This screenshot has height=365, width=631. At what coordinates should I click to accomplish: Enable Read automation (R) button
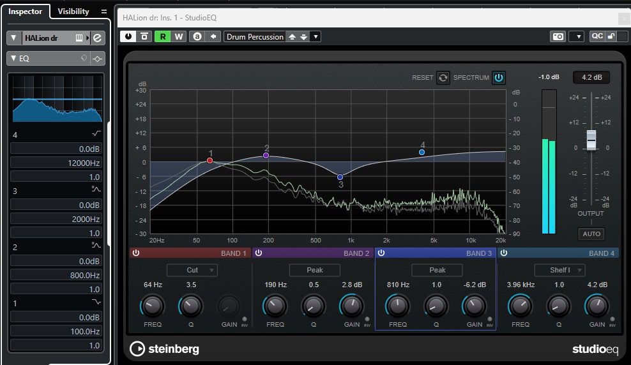(163, 37)
